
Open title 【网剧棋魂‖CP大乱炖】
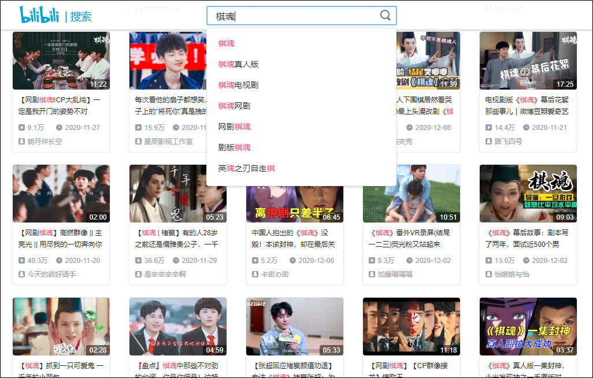(60, 106)
